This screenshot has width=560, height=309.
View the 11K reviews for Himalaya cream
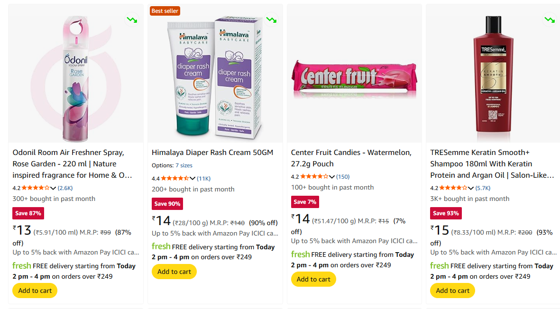204,179
